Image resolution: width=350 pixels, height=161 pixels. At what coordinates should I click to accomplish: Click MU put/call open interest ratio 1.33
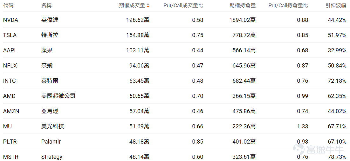click(303, 126)
